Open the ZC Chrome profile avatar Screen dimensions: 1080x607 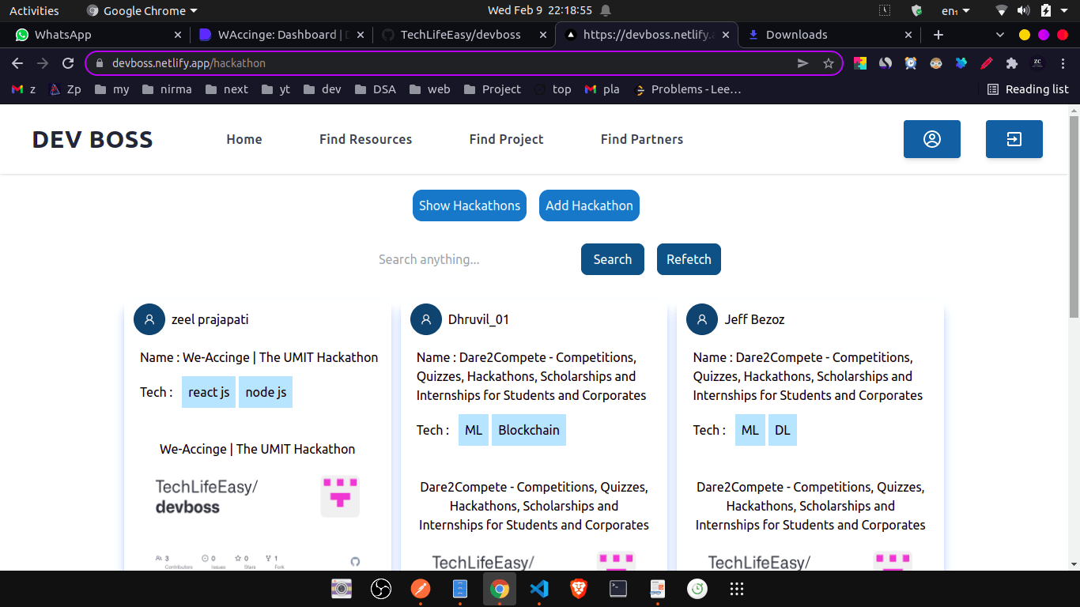tap(1037, 63)
